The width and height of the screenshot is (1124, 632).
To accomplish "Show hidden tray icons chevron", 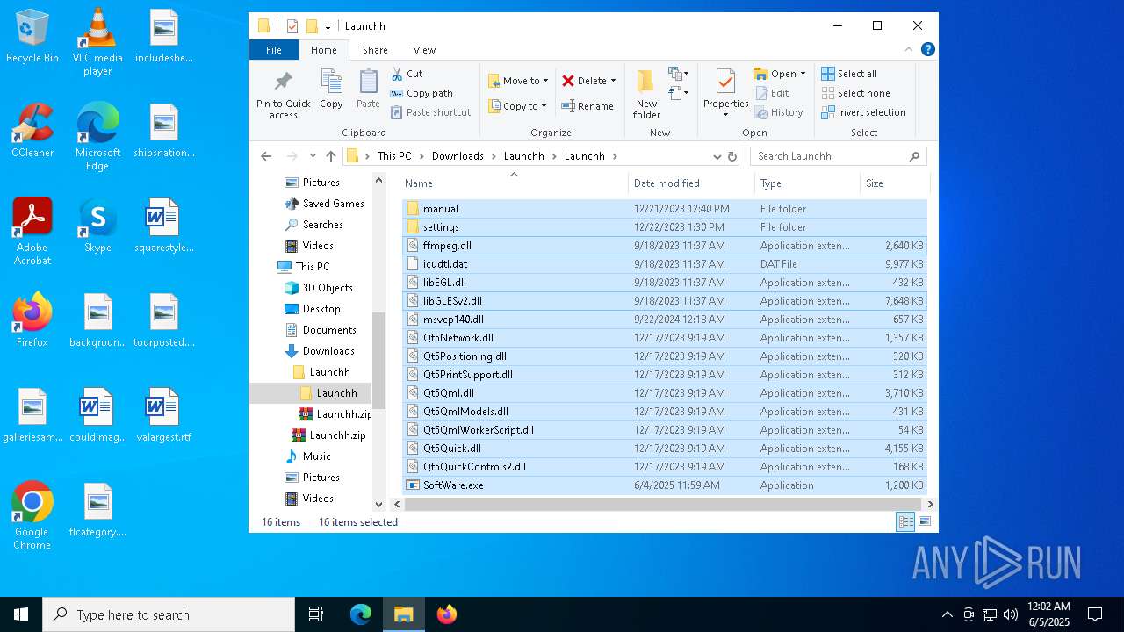I will (x=947, y=614).
